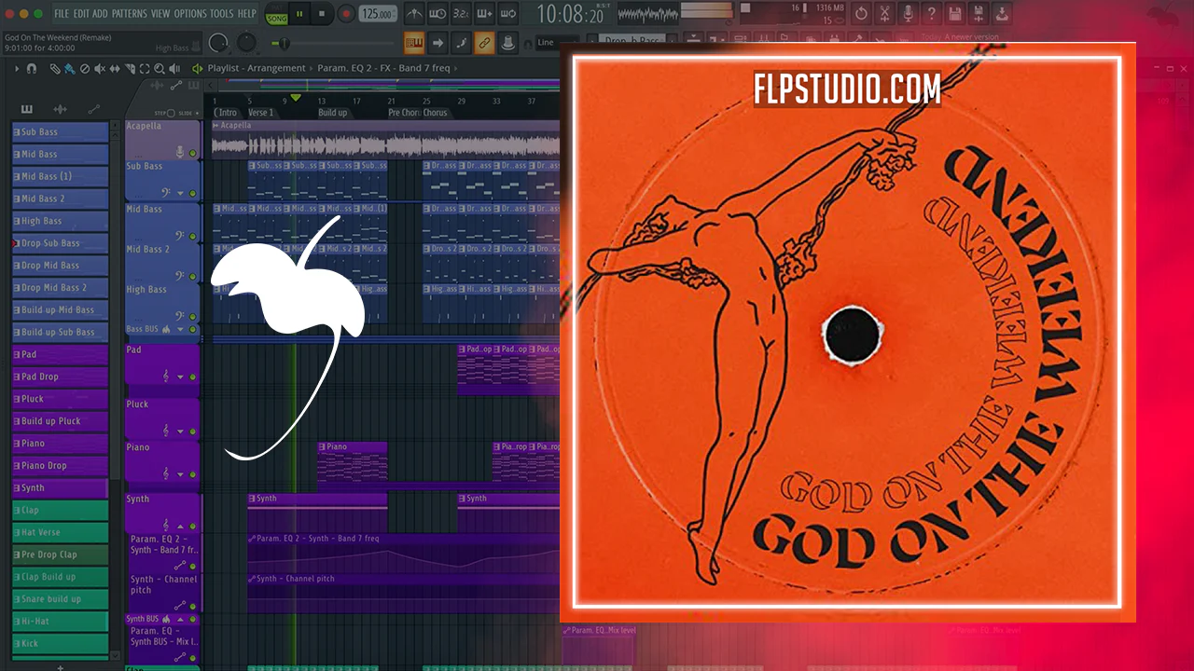Click the countdown before recording icon
The image size is (1194, 671).
coord(461,14)
